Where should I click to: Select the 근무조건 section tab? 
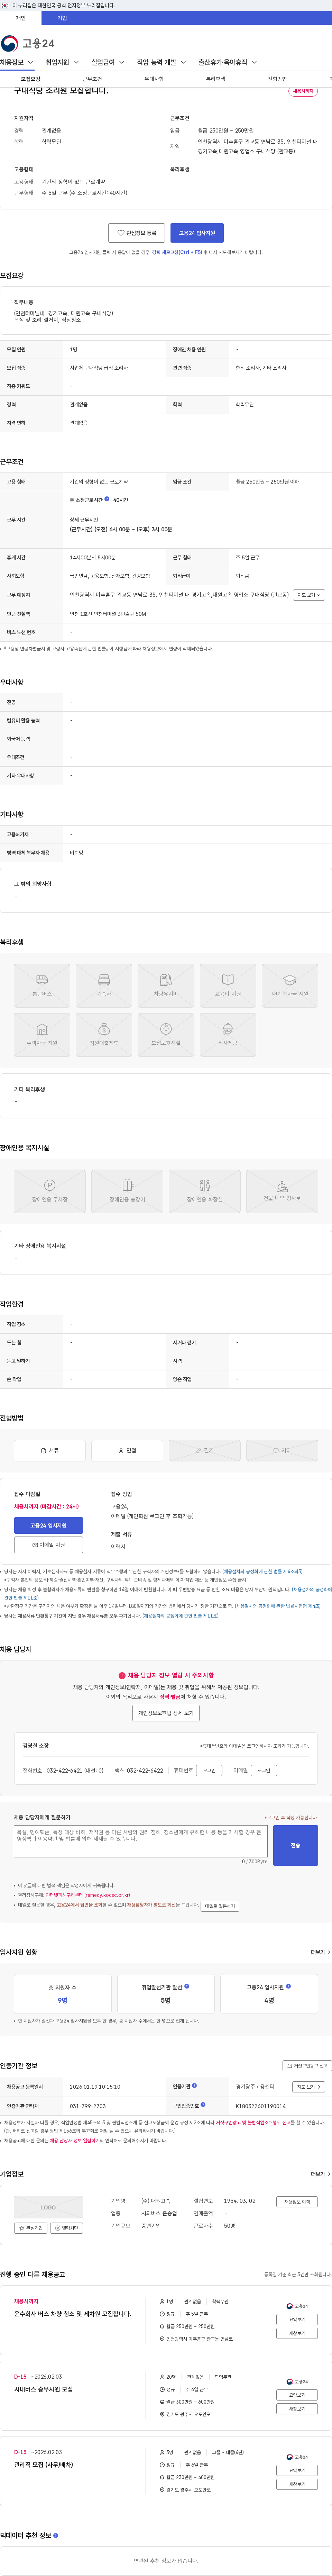[92, 79]
